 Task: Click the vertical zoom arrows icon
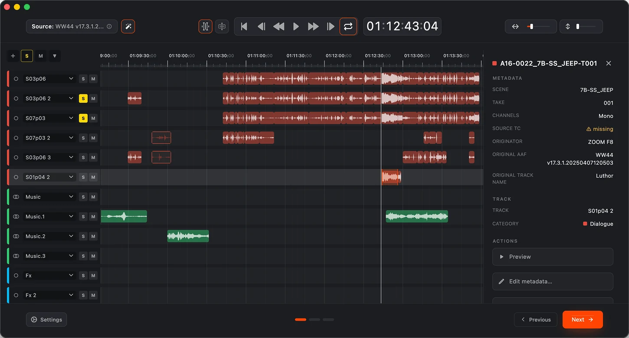568,26
